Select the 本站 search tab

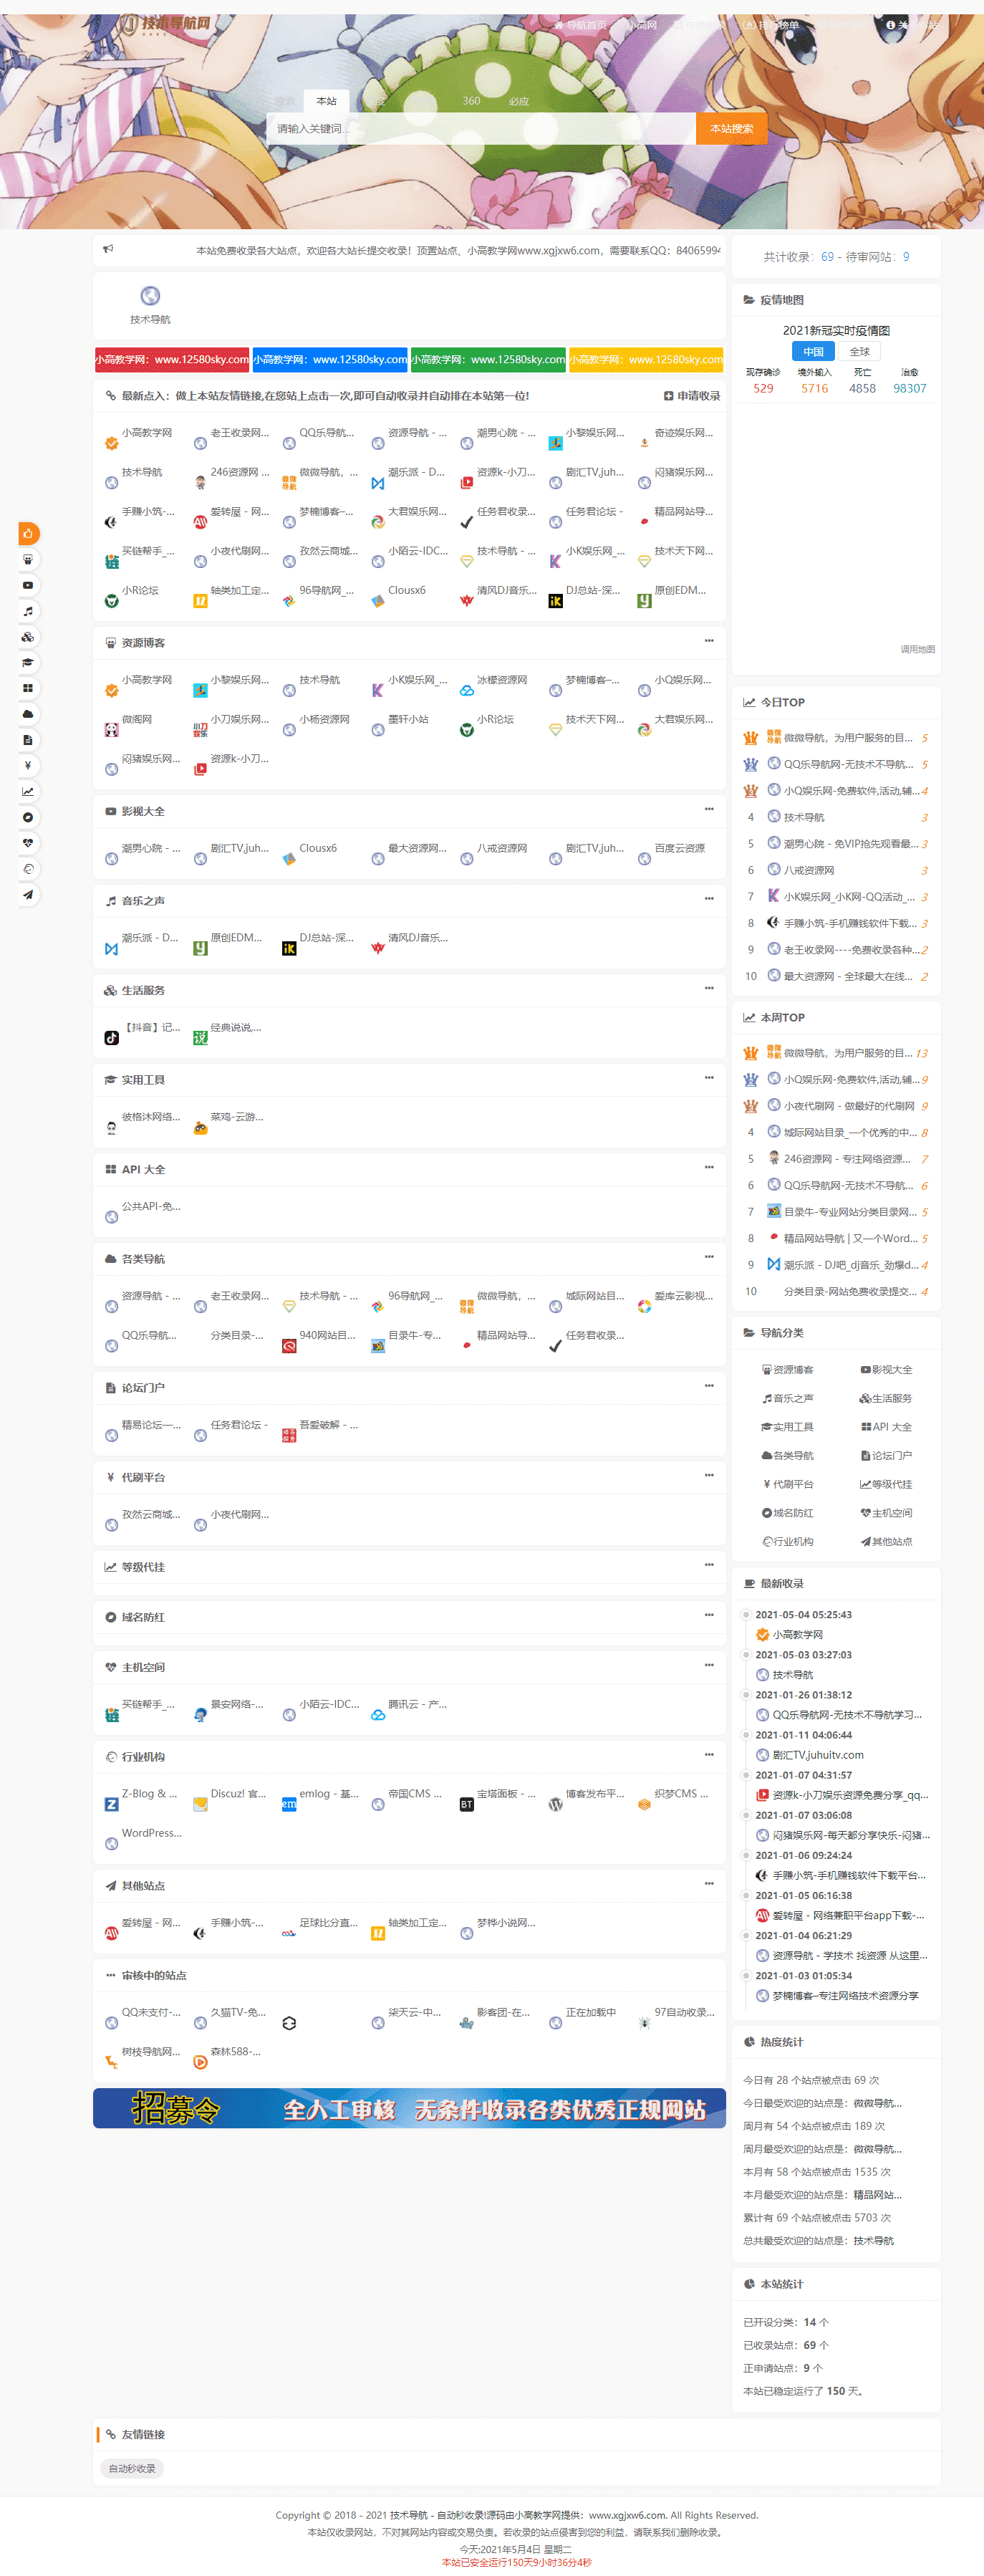pos(326,101)
